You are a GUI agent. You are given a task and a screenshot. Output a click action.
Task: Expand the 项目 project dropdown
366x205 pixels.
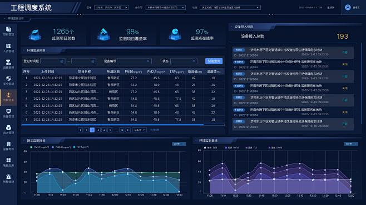tap(230, 7)
